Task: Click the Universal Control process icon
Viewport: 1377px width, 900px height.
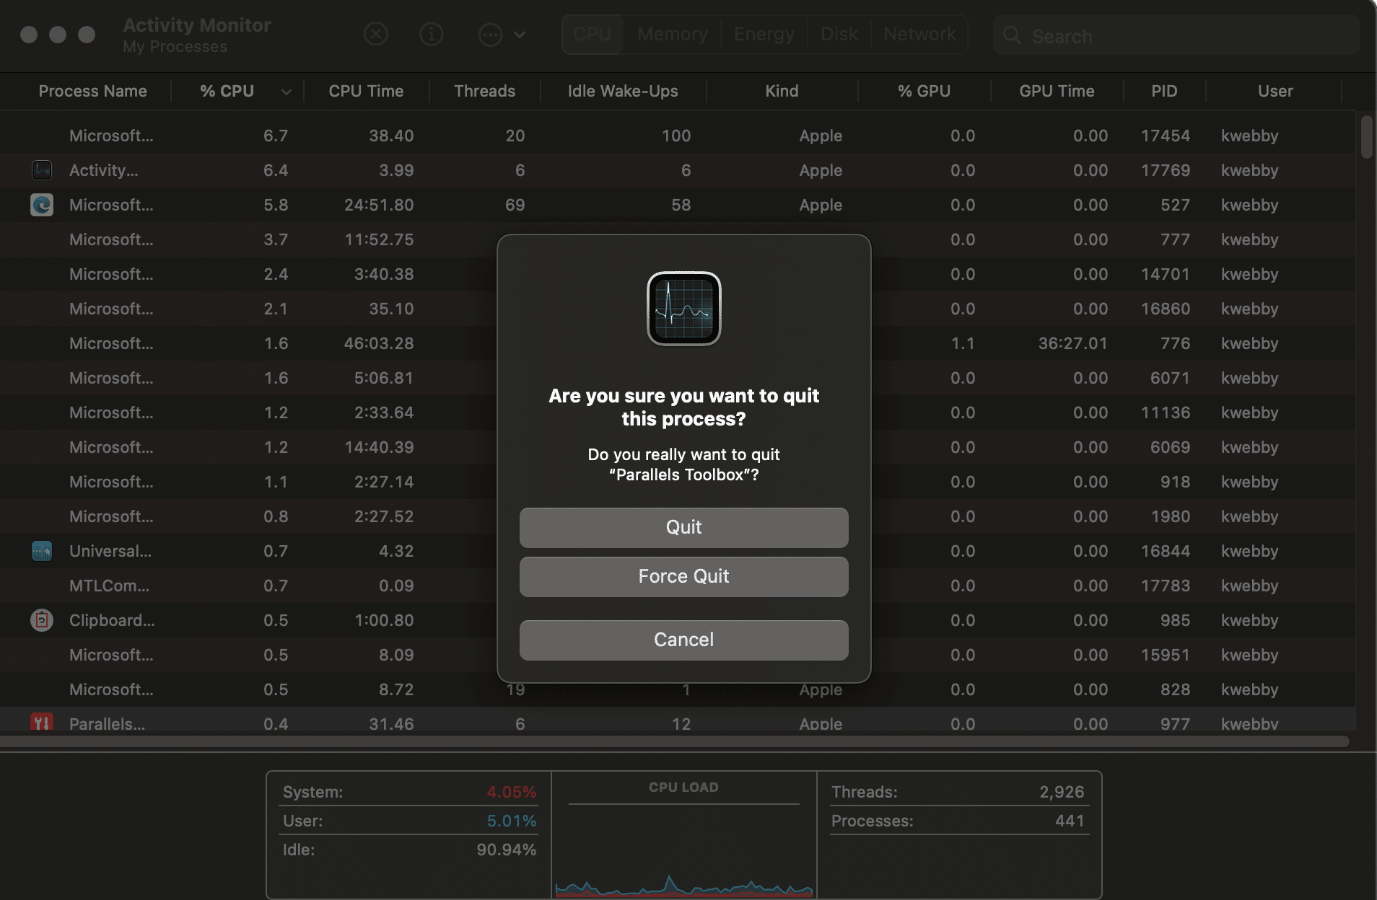Action: tap(42, 551)
